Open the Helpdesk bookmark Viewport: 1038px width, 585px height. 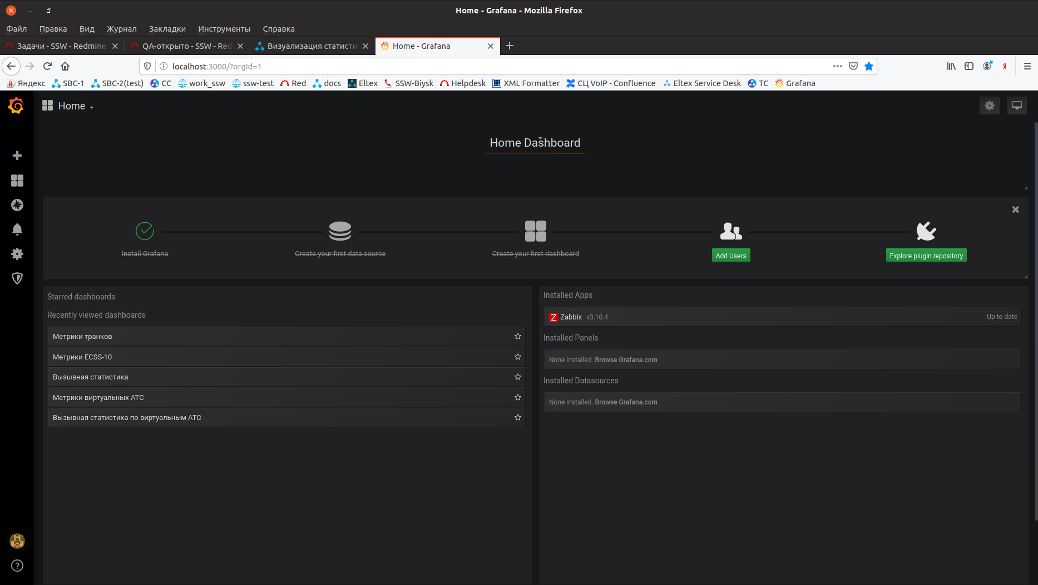(463, 83)
